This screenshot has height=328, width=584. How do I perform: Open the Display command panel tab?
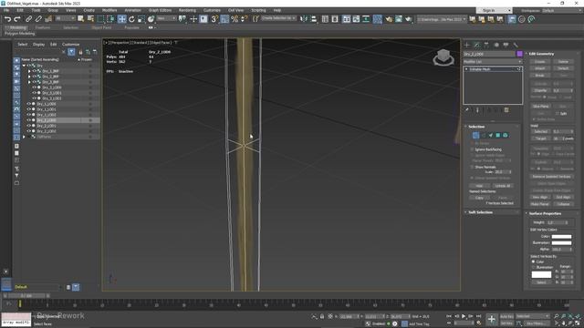(x=506, y=45)
